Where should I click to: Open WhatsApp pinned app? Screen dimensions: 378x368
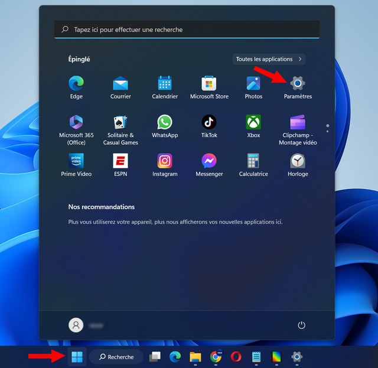coord(165,126)
